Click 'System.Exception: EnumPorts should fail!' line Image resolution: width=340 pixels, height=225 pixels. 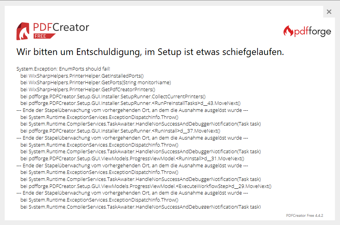coord(63,69)
